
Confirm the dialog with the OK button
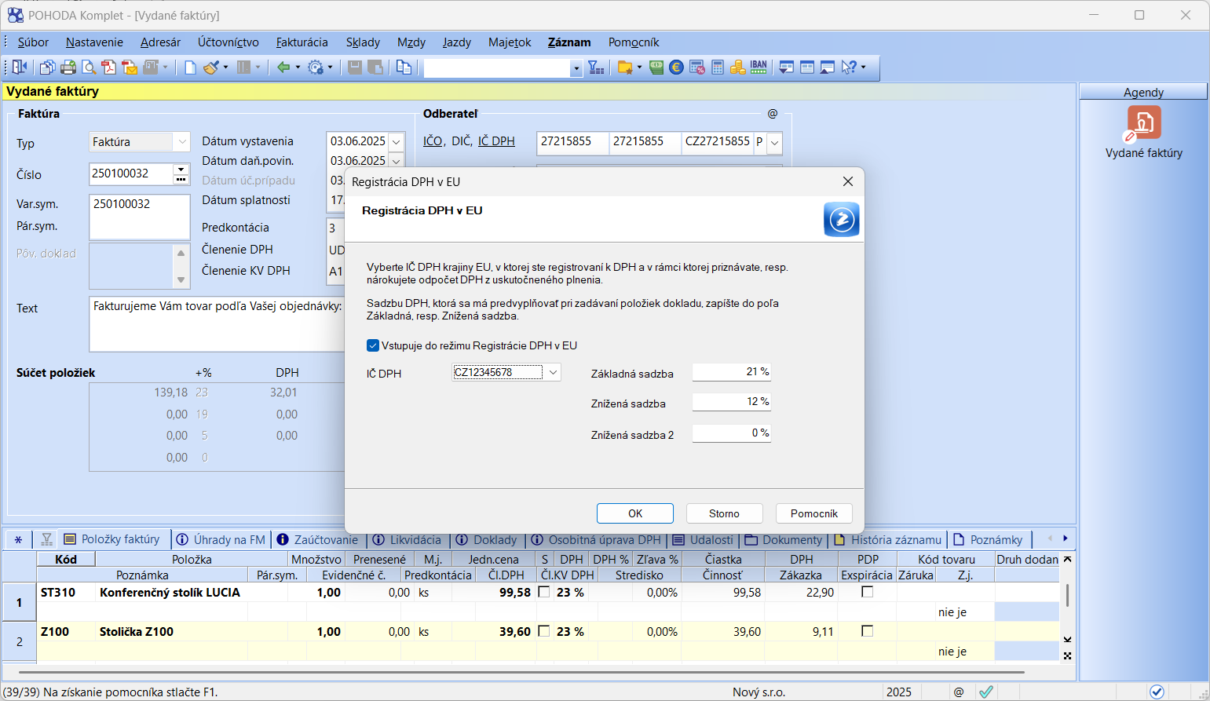635,513
